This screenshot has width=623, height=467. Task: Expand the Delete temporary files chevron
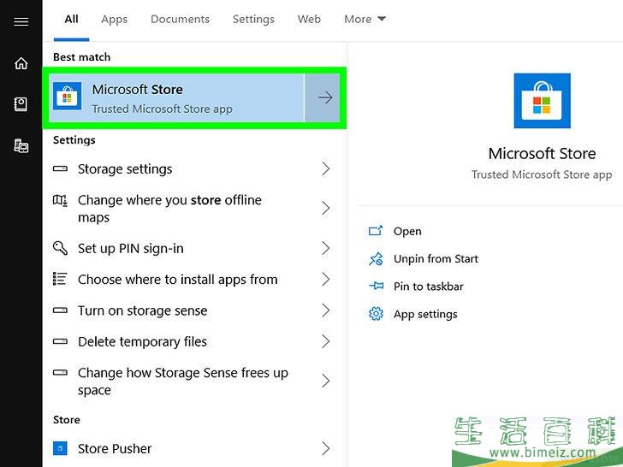click(x=326, y=341)
